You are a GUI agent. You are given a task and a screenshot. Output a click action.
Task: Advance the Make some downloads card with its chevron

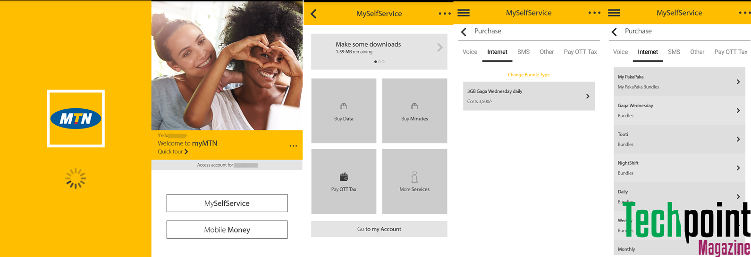440,47
